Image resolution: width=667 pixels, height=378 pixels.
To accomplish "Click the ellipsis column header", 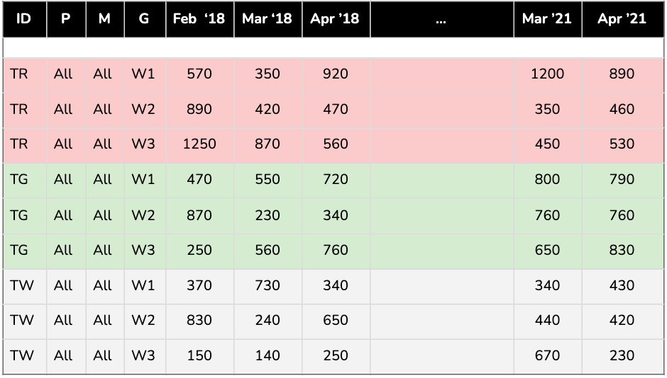I will click(x=441, y=19).
